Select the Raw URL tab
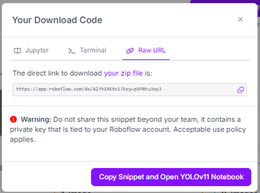The image size is (260, 193). [x=146, y=50]
